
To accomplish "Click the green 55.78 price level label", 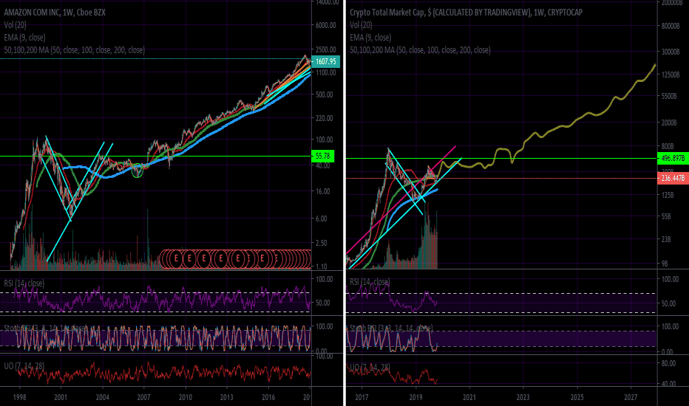I will tap(323, 156).
